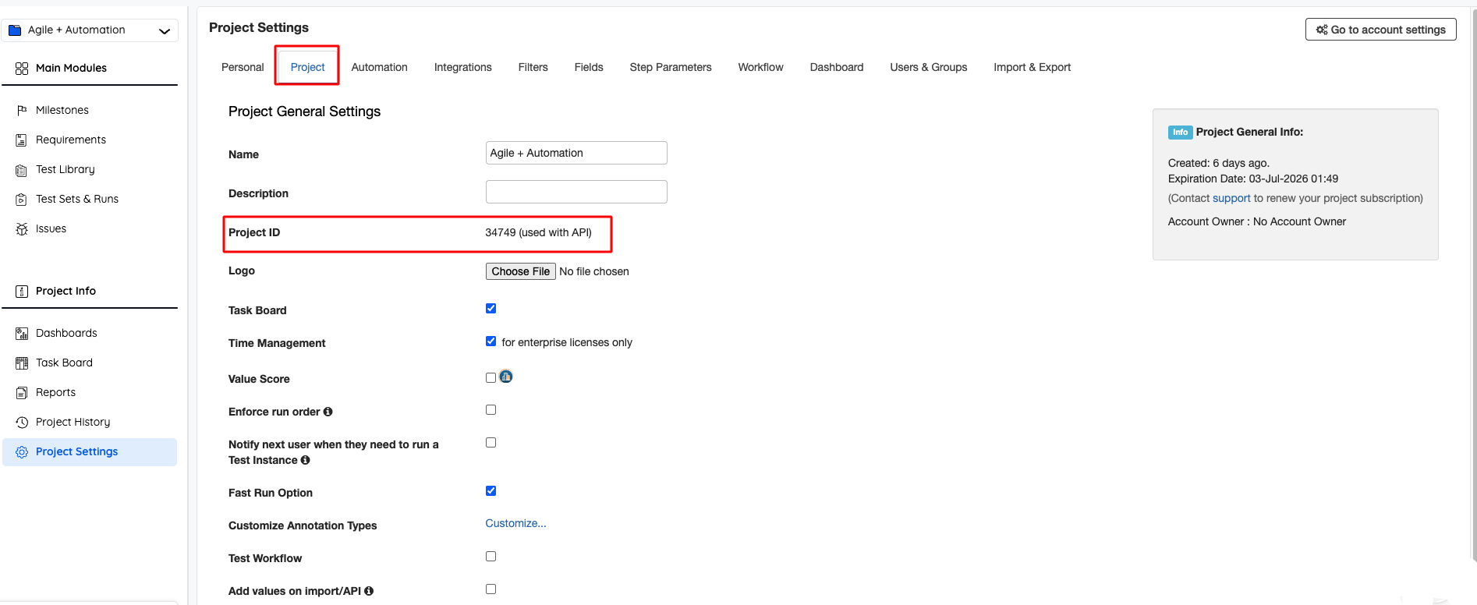Viewport: 1477px width, 605px height.
Task: Open the Integrations tab
Action: coord(463,67)
